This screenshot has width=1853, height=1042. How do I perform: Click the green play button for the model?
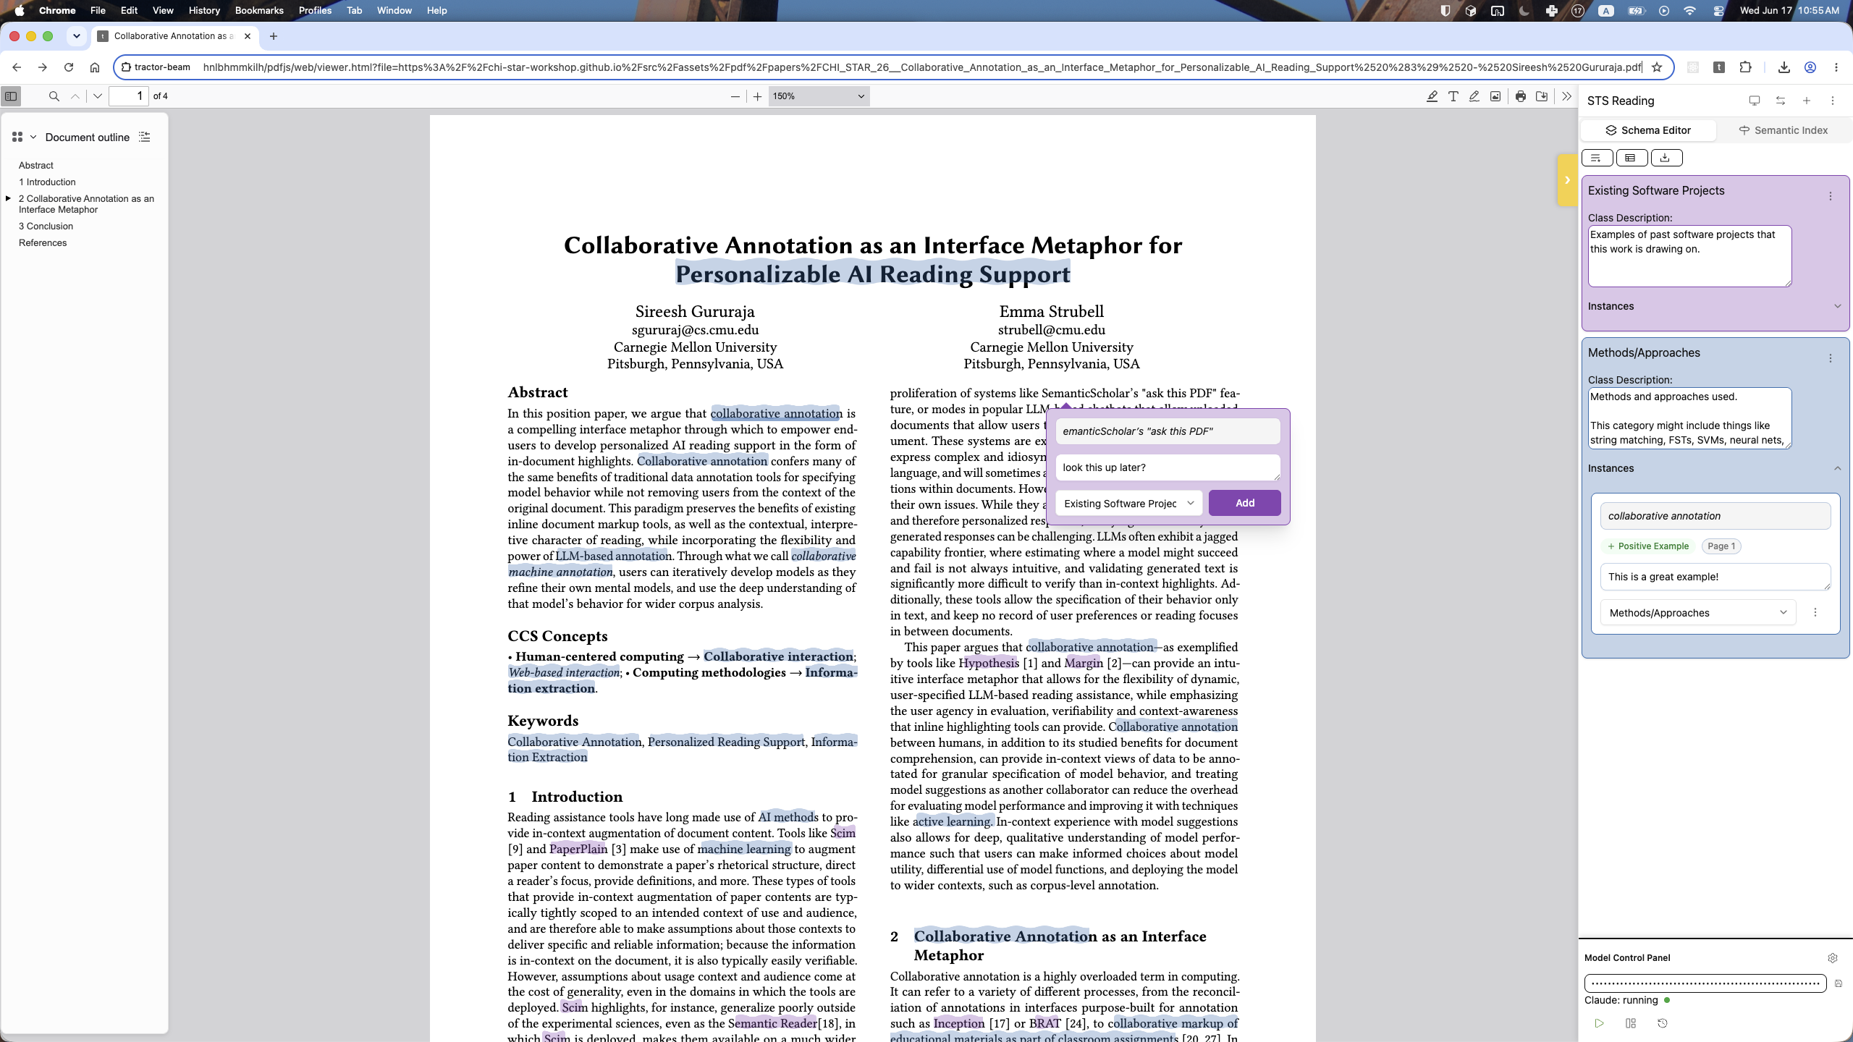(x=1599, y=1023)
